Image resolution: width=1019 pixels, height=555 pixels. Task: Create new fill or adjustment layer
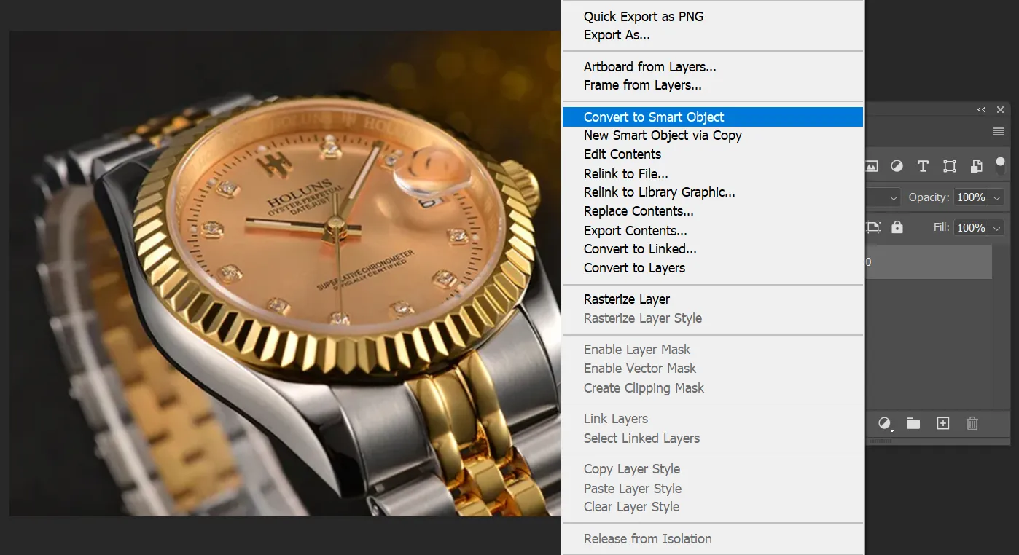click(885, 423)
